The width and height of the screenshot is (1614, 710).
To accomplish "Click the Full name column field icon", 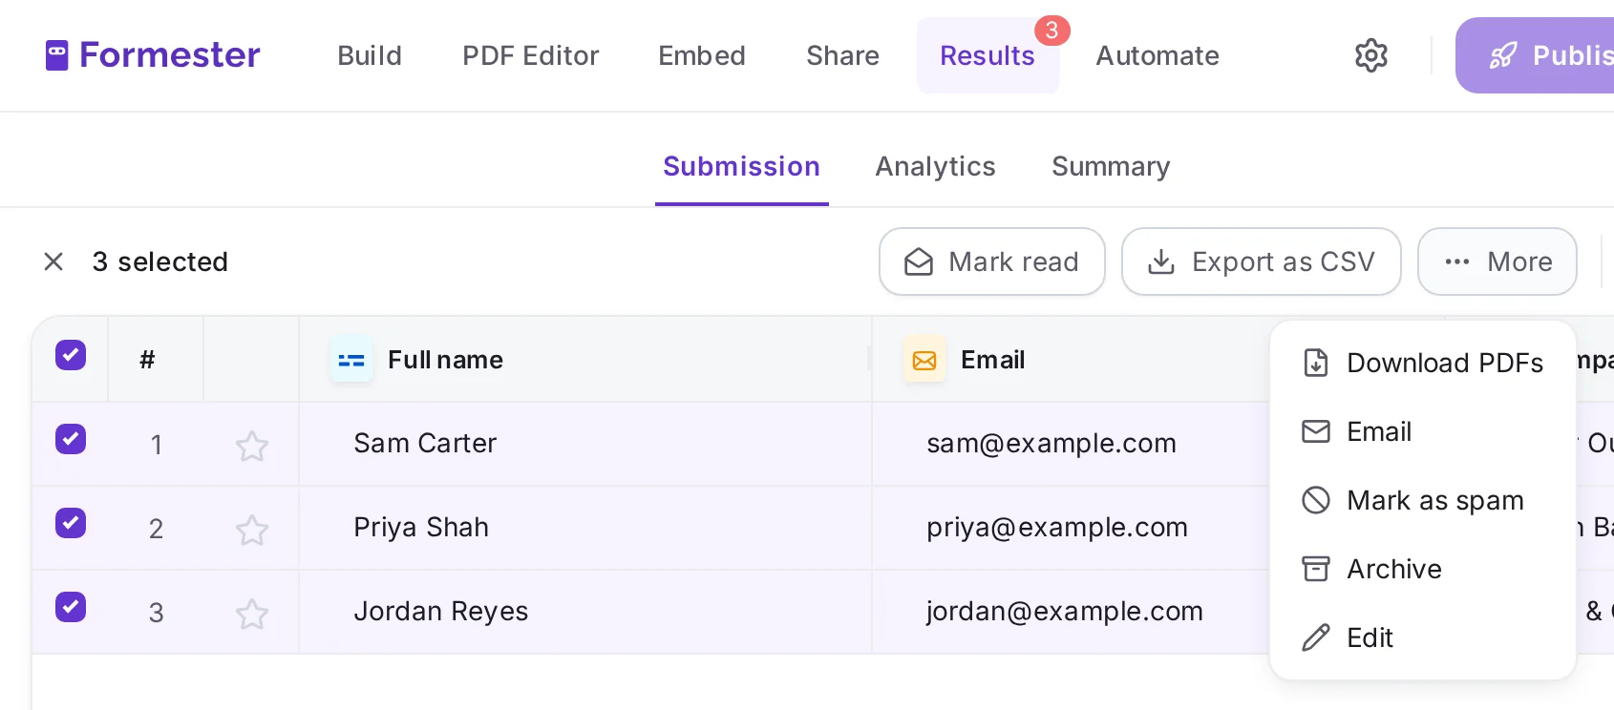I will [x=351, y=360].
